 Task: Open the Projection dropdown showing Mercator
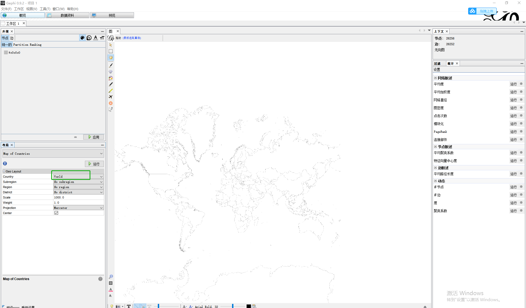(78, 208)
